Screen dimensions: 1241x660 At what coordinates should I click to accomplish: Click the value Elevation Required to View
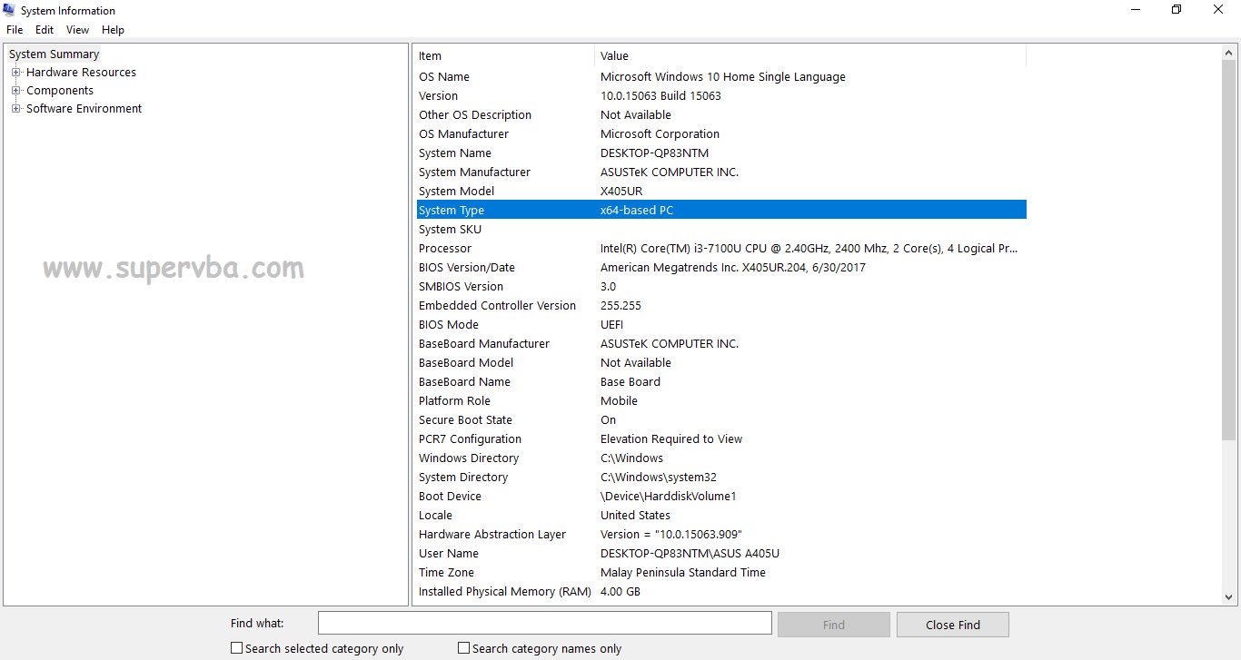click(671, 439)
